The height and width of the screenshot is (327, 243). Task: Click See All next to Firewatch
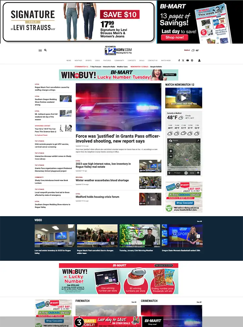point(134,302)
